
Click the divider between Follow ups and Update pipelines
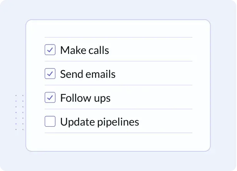point(118,109)
